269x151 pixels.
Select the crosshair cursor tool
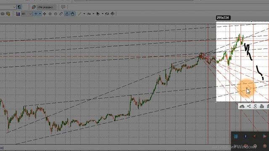click(x=36, y=14)
